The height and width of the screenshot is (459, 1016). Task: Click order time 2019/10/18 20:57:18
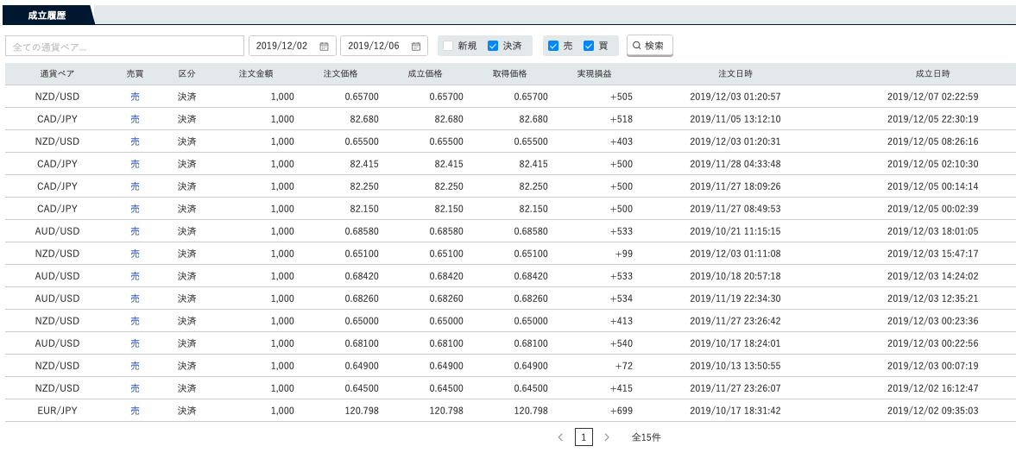tap(735, 276)
